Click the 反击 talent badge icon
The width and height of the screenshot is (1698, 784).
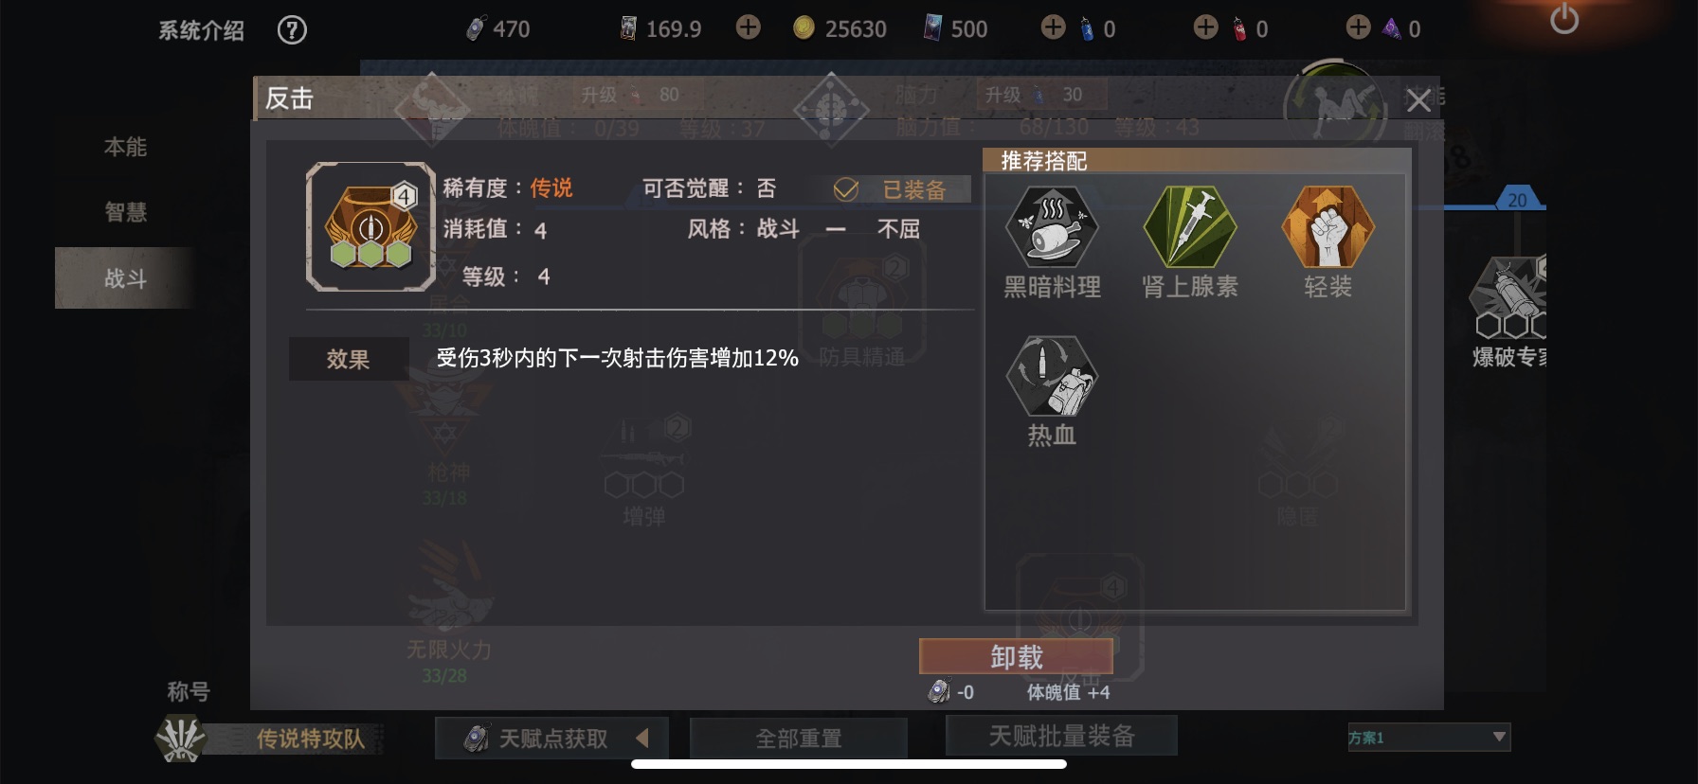(x=370, y=227)
